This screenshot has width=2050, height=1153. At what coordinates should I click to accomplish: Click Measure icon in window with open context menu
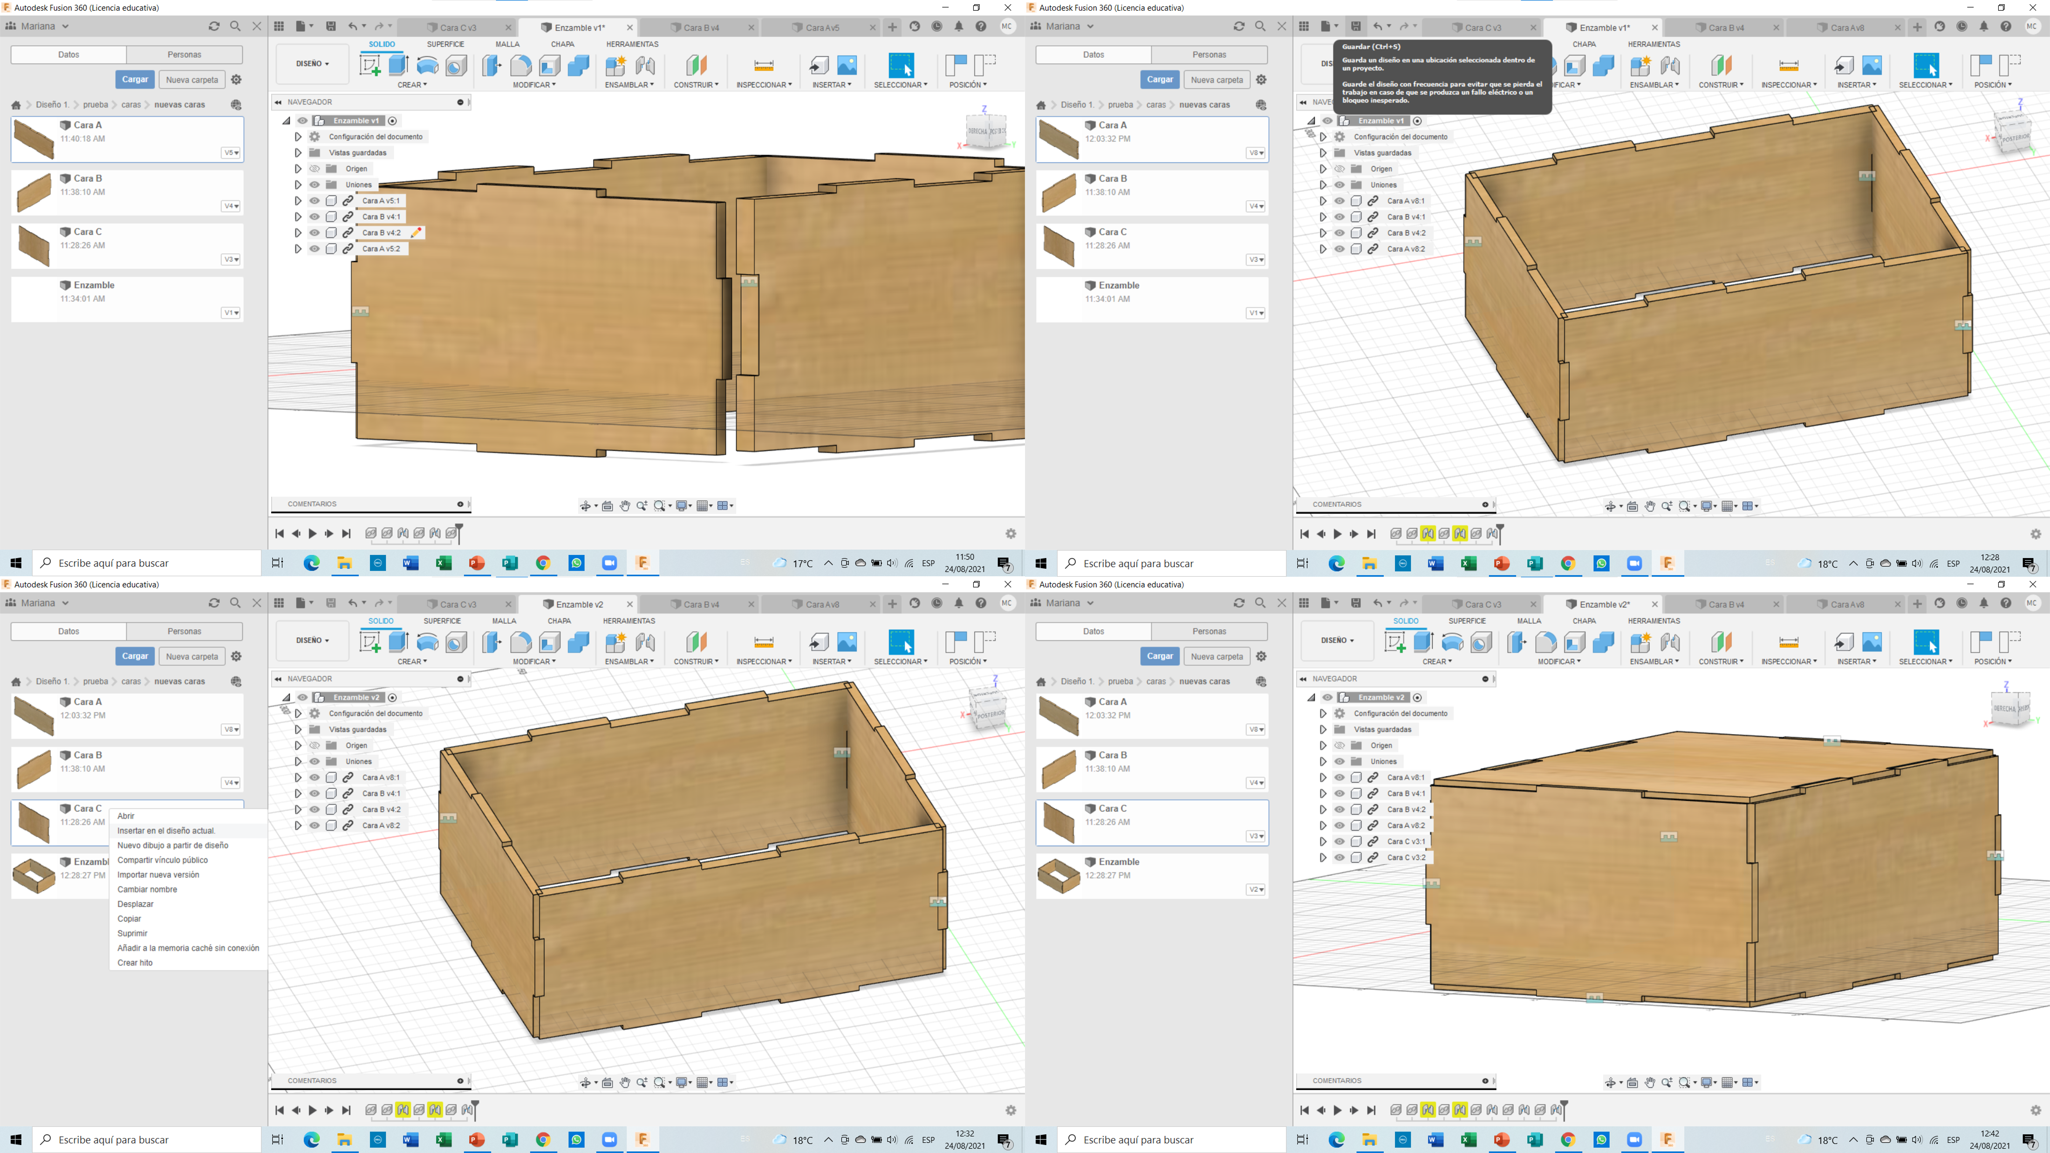763,642
